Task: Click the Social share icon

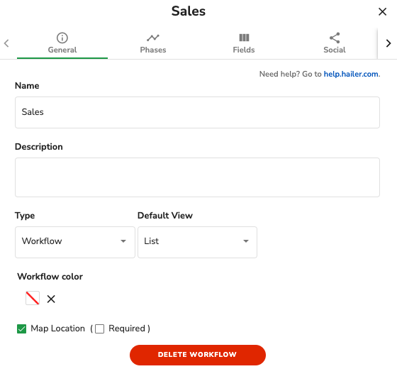Action: pos(335,38)
